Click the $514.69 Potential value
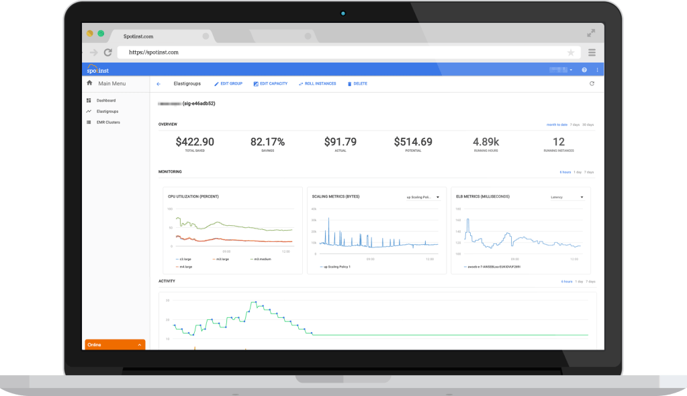 coord(413,142)
